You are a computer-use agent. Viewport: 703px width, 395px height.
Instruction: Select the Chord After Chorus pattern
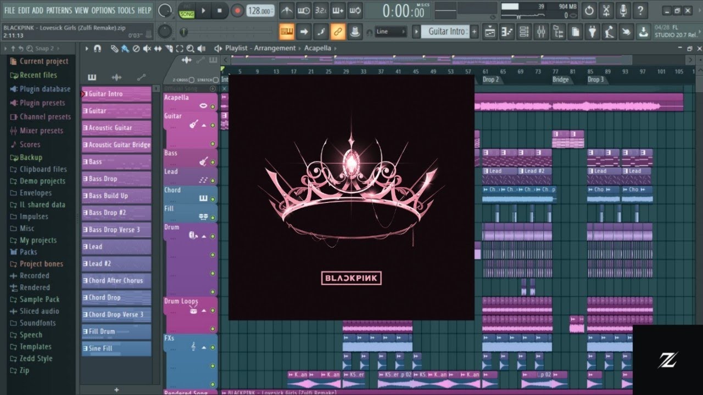pos(116,280)
